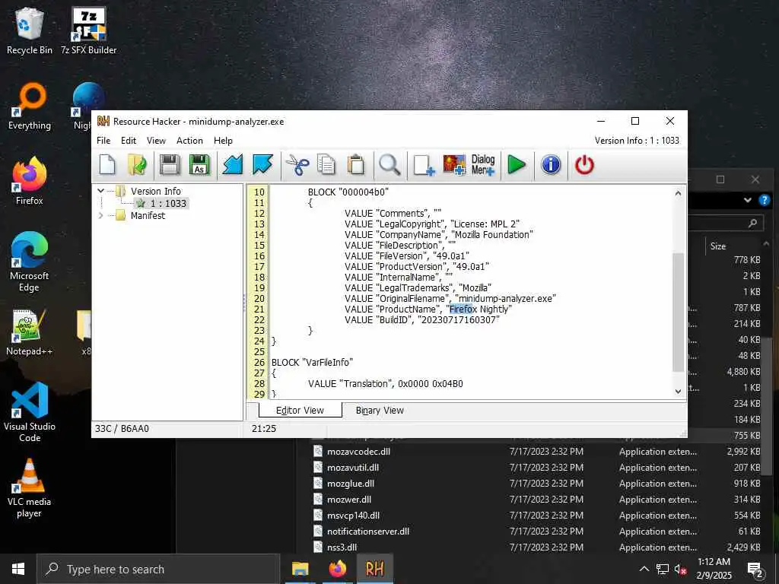
Task: Open File Explorer from the taskbar
Action: [300, 569]
